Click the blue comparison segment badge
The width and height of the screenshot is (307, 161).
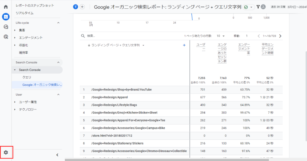pos(75,7)
